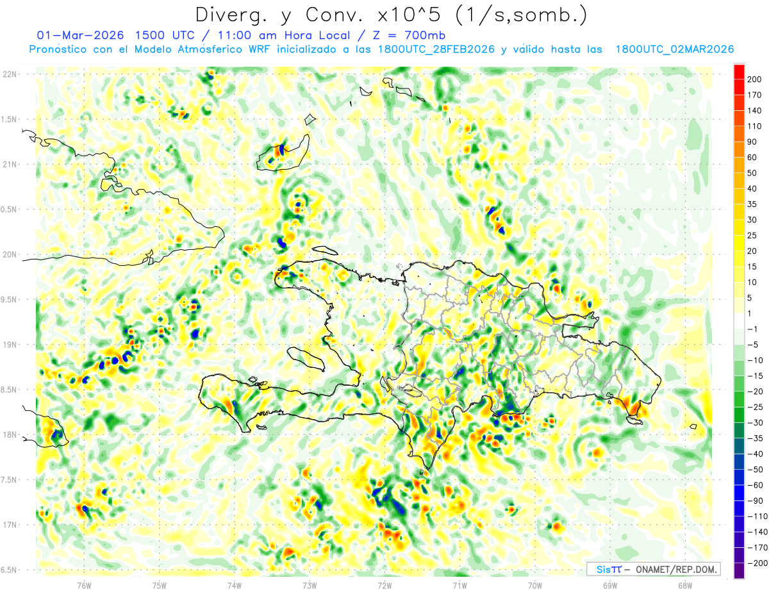769x594 pixels.
Task: Click the "69W" longitude label
Action: [610, 585]
